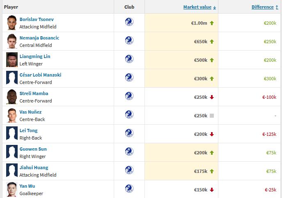The width and height of the screenshot is (282, 198).
Task: Select the Vas Nuñez name link
Action: point(30,112)
